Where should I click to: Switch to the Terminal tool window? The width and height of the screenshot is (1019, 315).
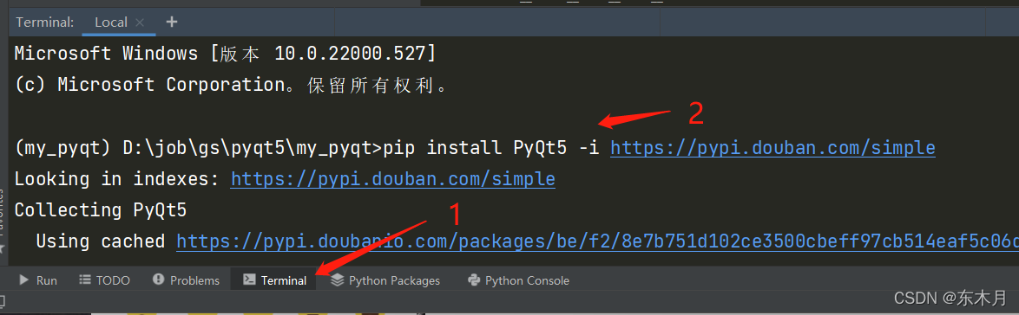click(273, 280)
